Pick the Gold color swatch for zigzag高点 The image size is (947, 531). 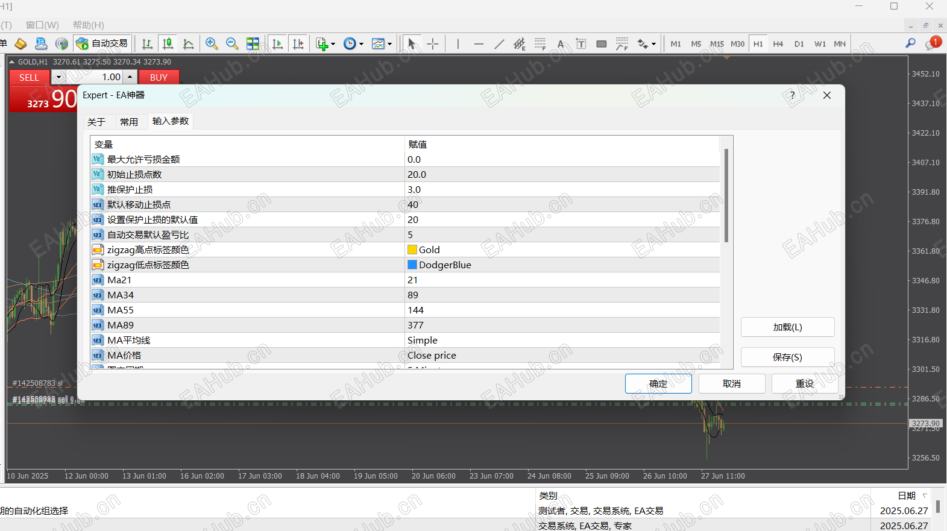pos(412,250)
